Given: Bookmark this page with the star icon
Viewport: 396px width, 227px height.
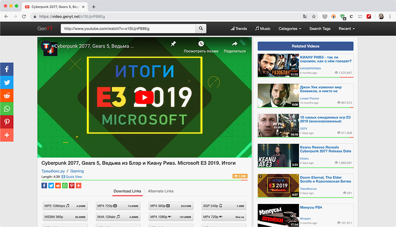Looking at the screenshot, I should tap(314, 16).
